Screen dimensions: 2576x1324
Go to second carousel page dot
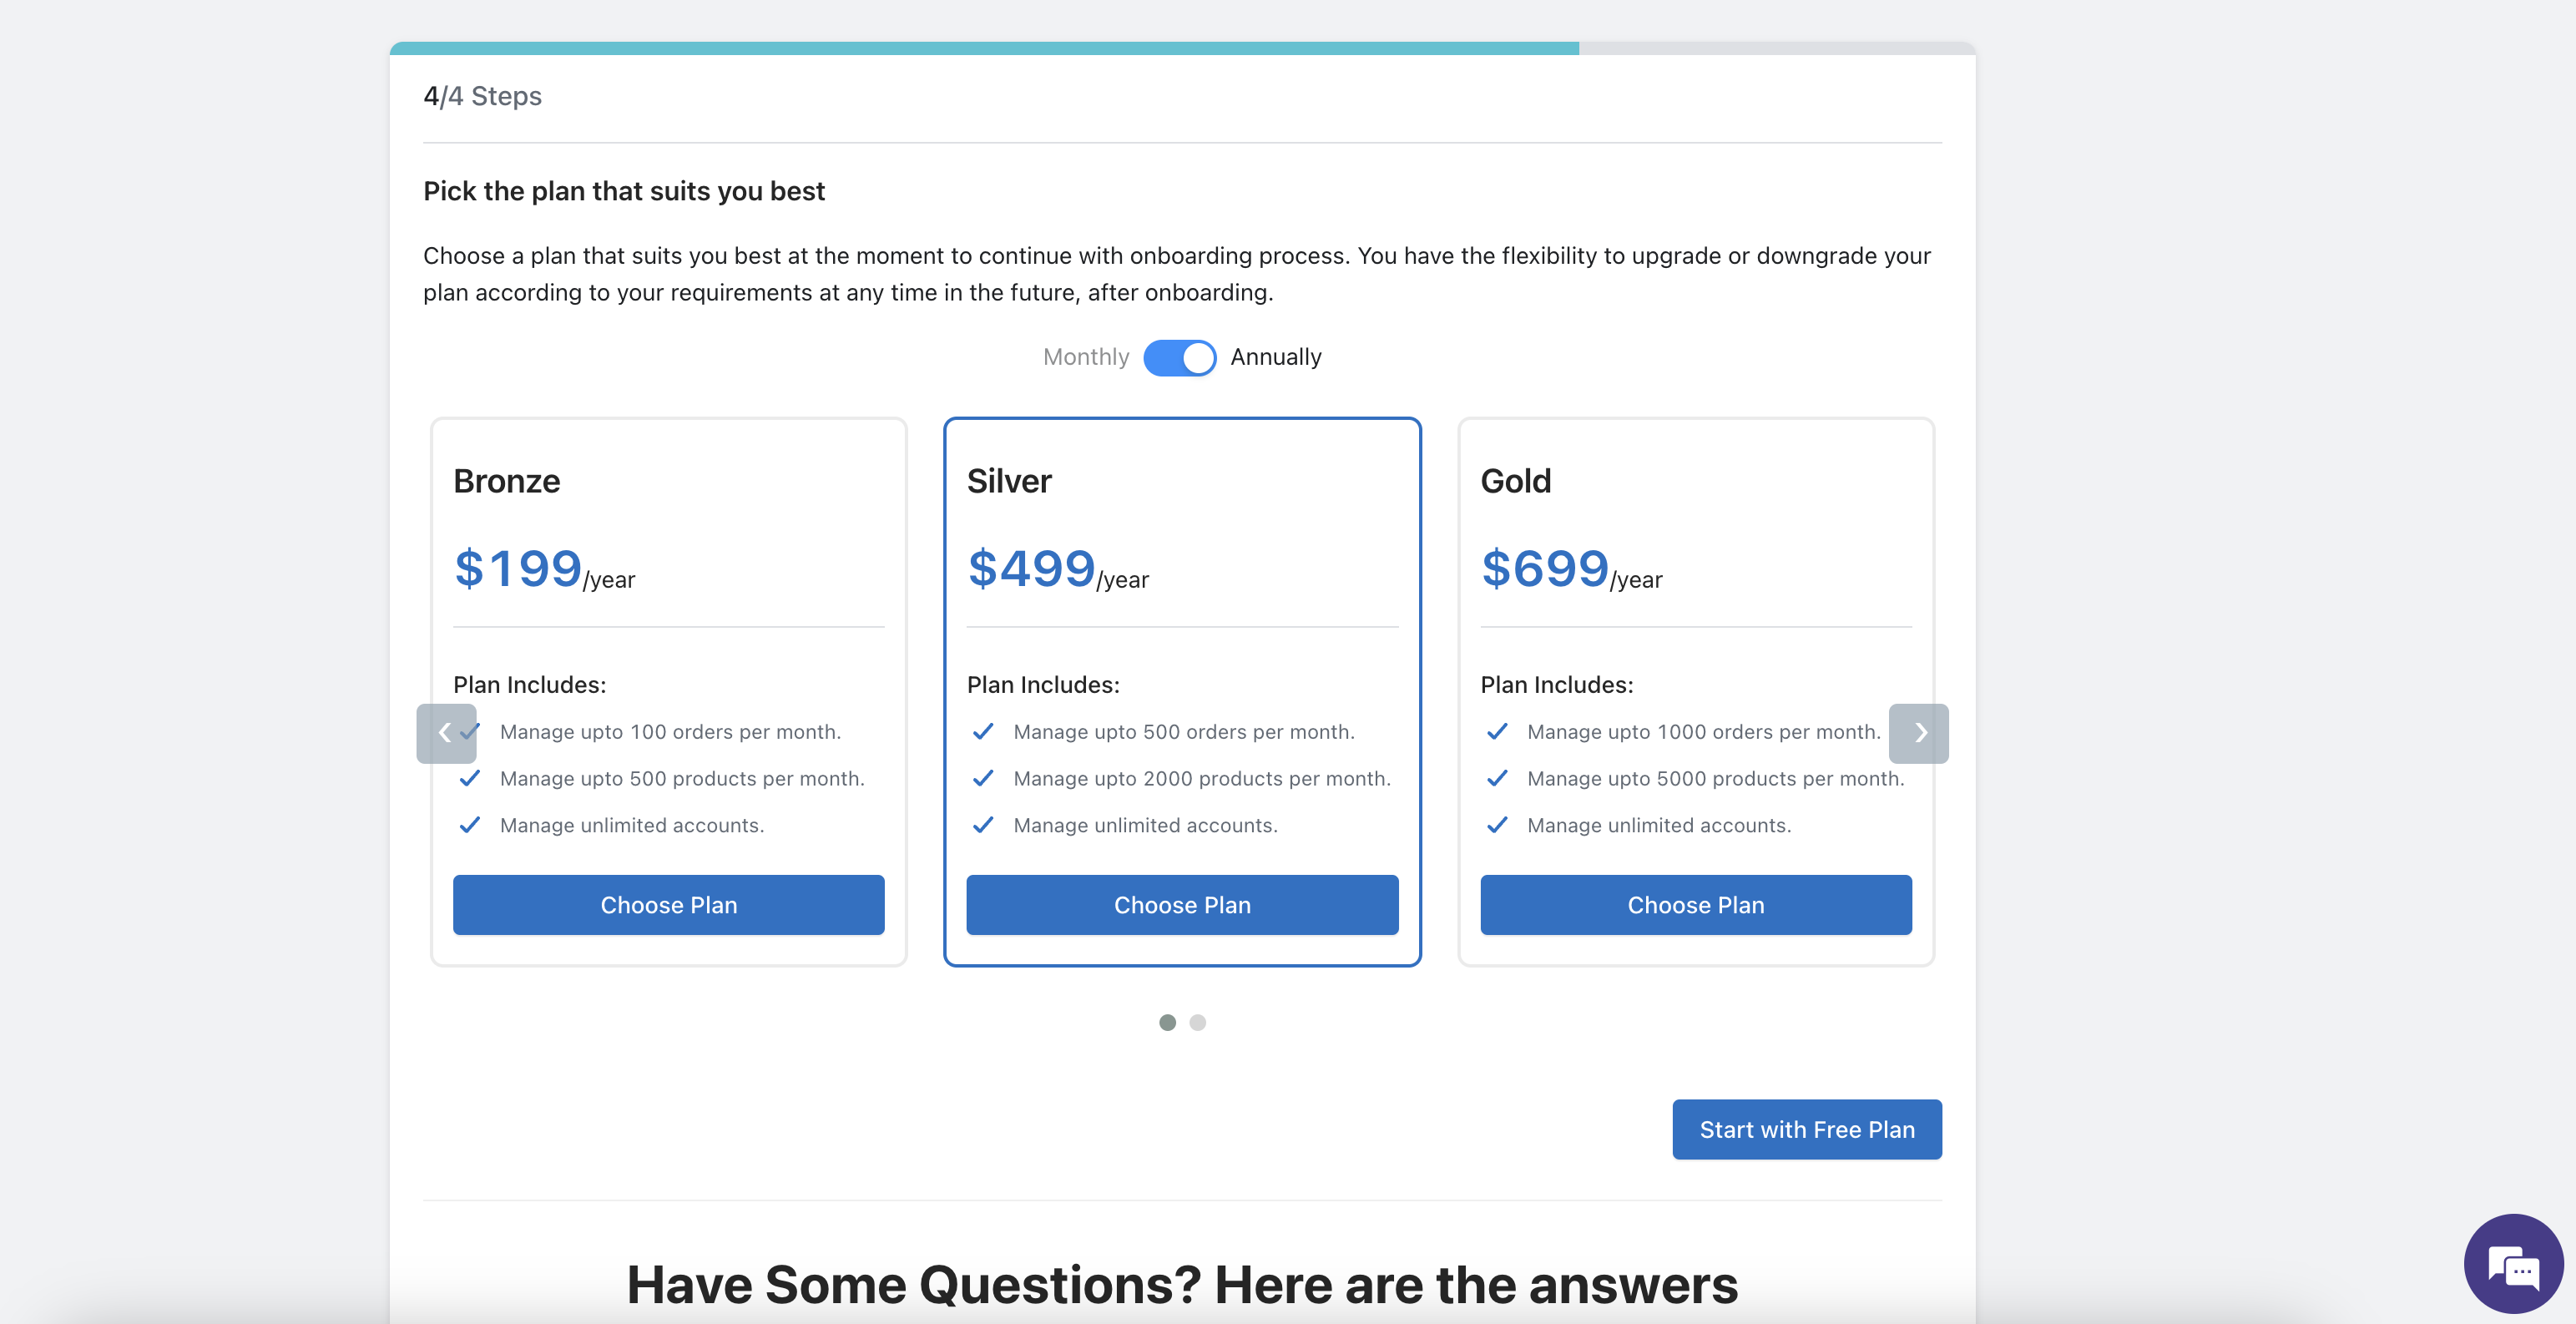point(1198,1022)
